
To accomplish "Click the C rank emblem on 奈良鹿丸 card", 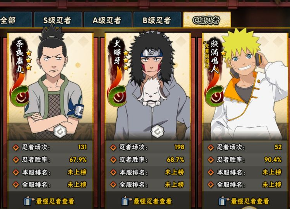I will pos(19,95).
